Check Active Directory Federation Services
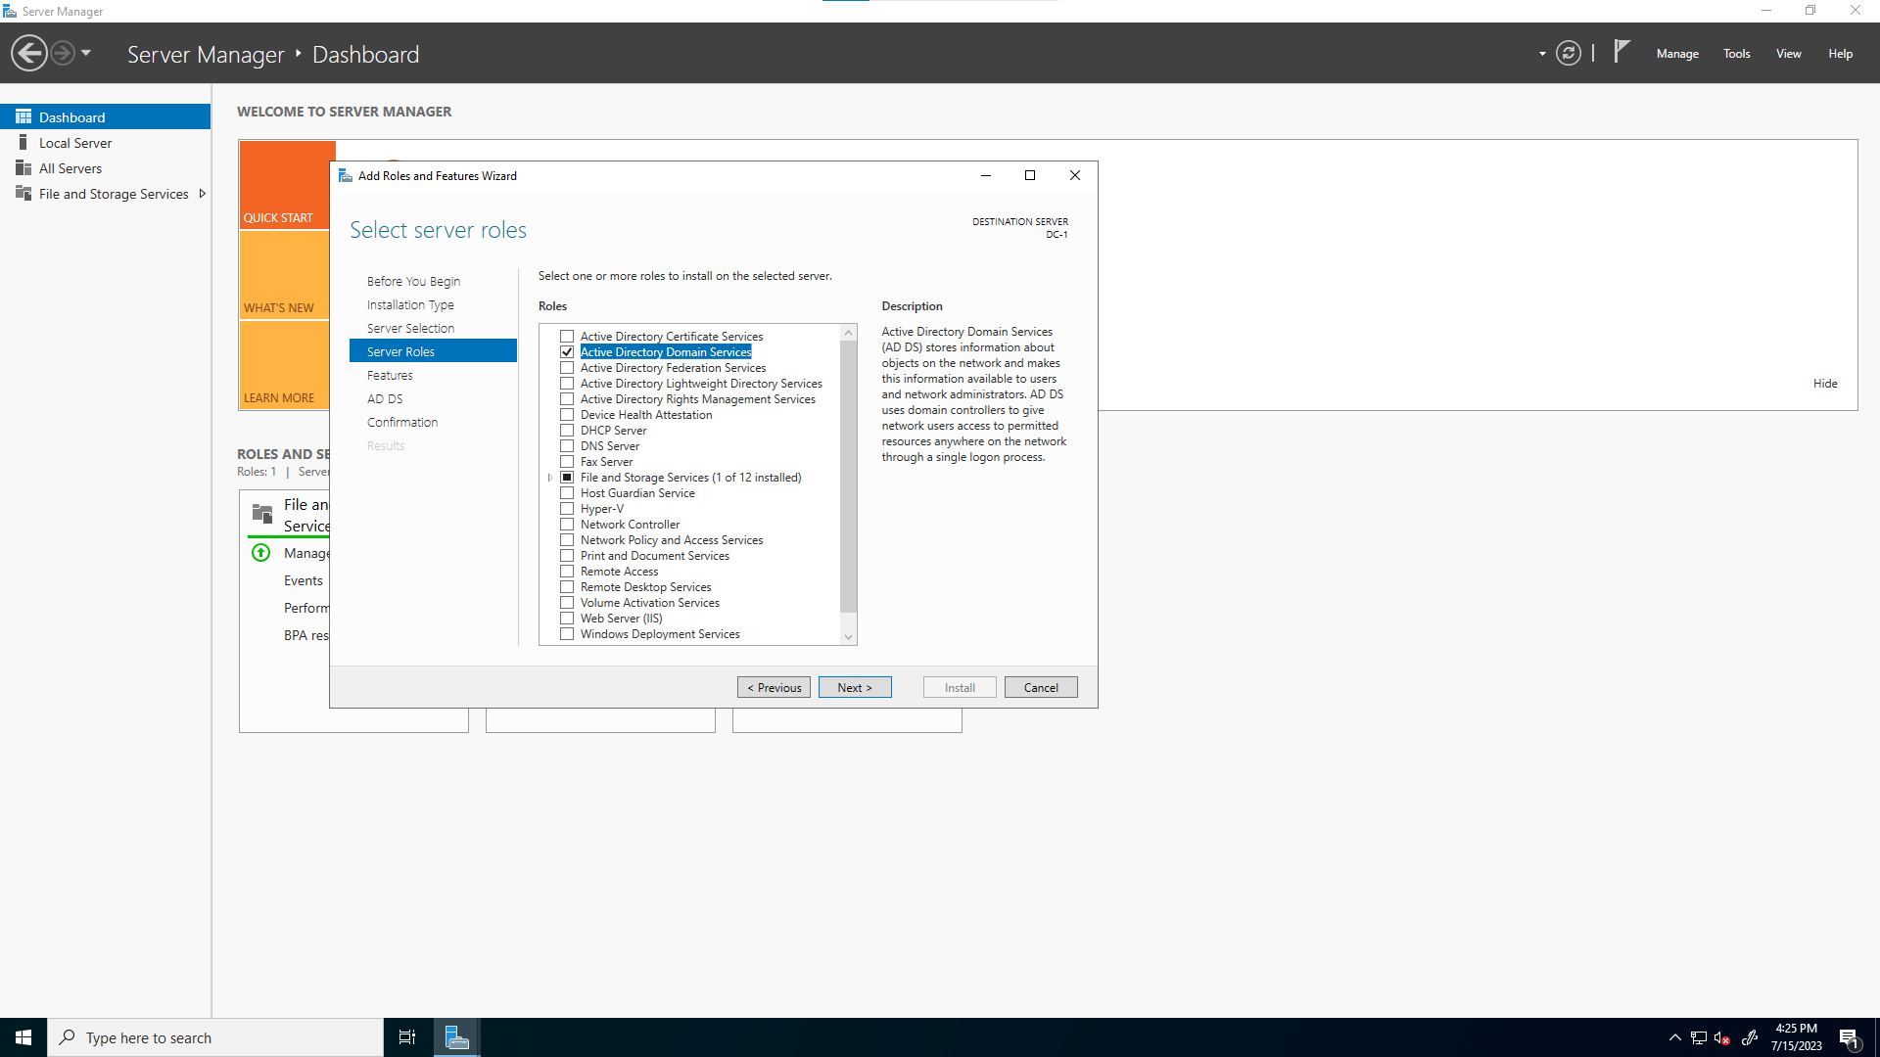The image size is (1880, 1057). [x=567, y=368]
